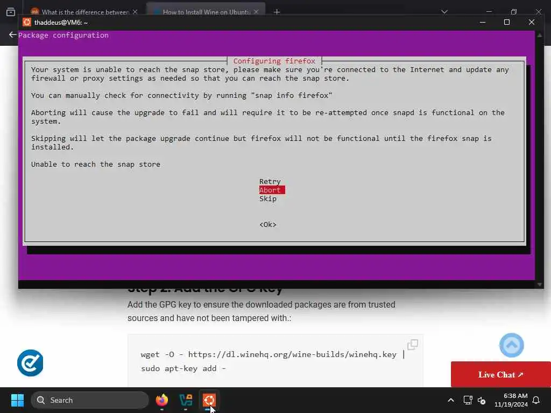Go back with the browser back arrow

tap(12, 35)
